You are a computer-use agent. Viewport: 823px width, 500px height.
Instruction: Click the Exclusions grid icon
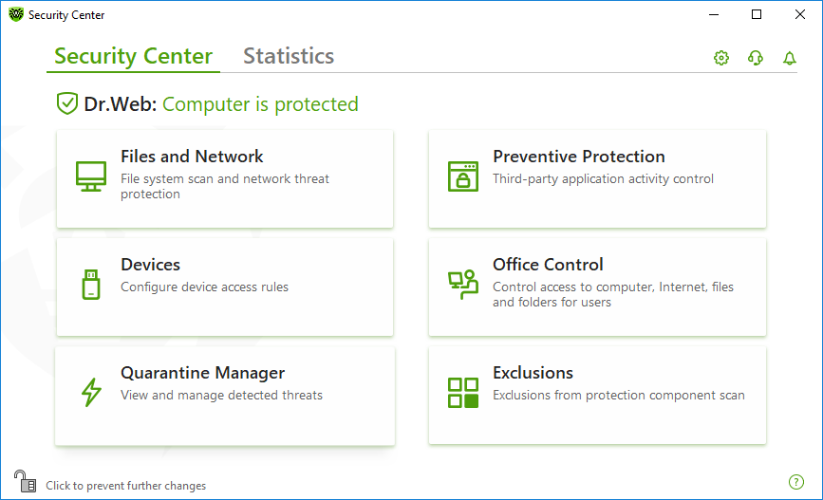pyautogui.click(x=463, y=393)
